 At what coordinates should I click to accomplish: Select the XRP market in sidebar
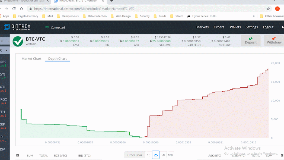click(3, 126)
